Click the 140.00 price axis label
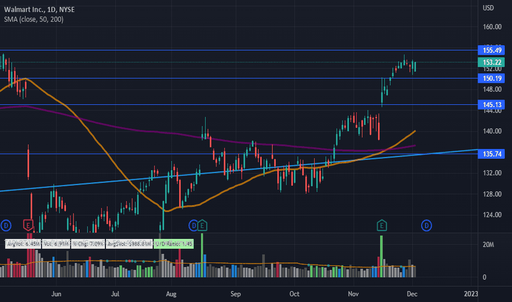The height and width of the screenshot is (302, 512). point(492,131)
